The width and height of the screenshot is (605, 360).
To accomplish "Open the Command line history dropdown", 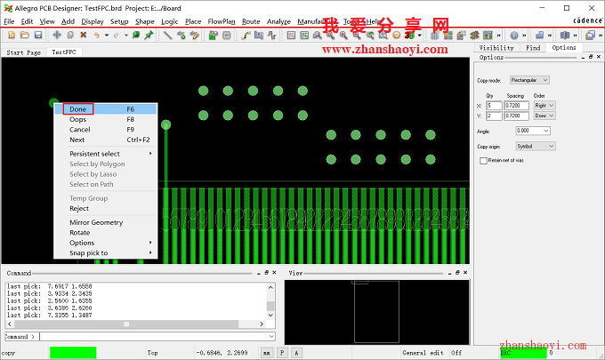I will click(x=271, y=337).
